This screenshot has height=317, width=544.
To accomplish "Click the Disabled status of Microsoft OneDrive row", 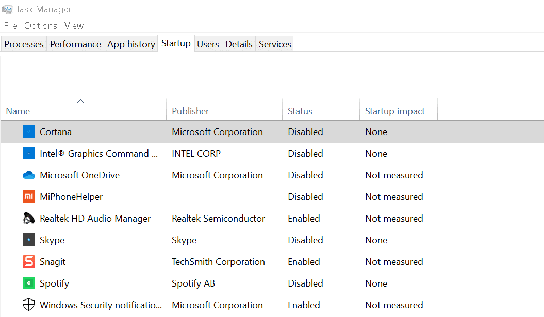I will coord(305,175).
